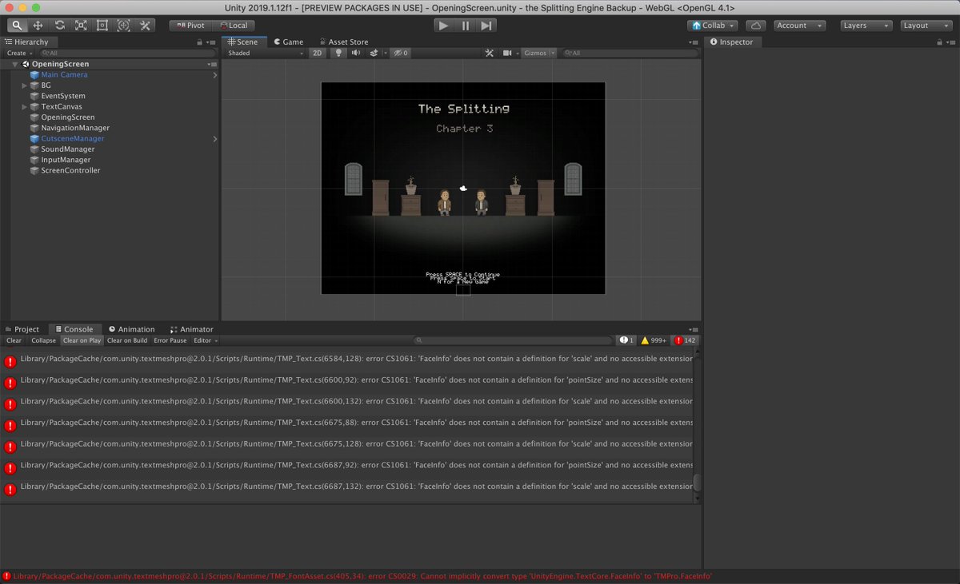Select CutsceneManager prefab object
This screenshot has height=584, width=960.
pyautogui.click(x=72, y=138)
